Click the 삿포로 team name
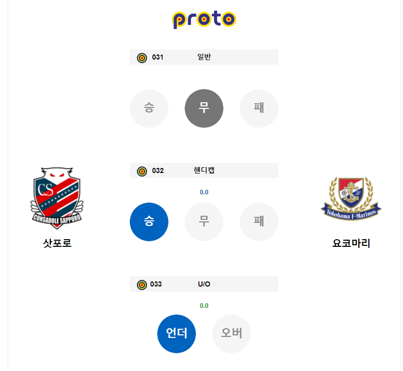403x371 pixels. click(57, 243)
